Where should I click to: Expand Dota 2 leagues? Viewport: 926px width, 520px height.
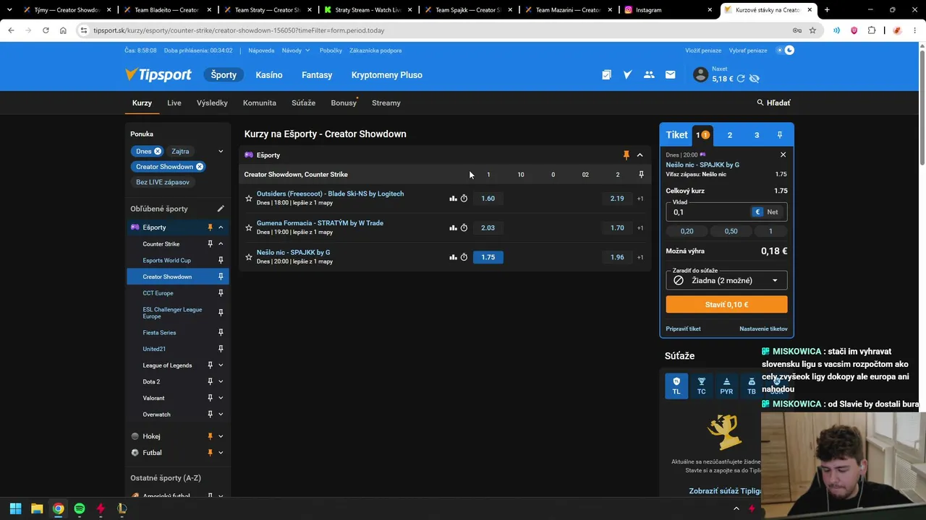coord(221,381)
